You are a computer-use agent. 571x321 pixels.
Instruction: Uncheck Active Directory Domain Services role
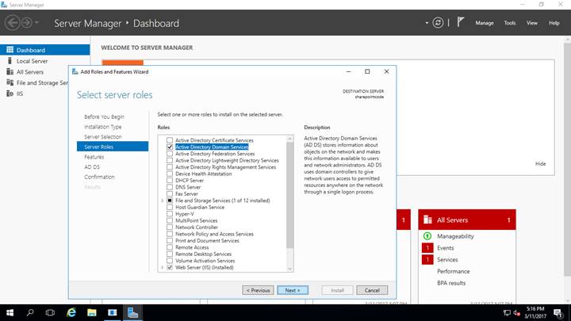point(170,147)
